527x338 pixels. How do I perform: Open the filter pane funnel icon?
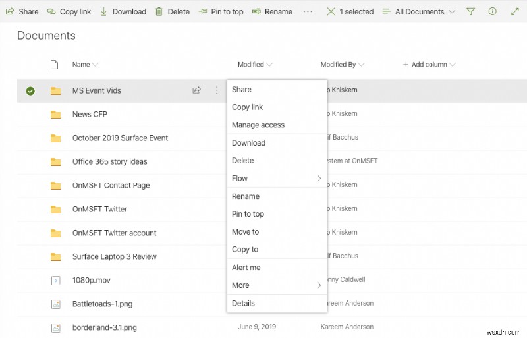pyautogui.click(x=470, y=11)
